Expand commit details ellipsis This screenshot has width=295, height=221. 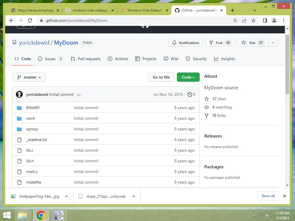[79, 95]
